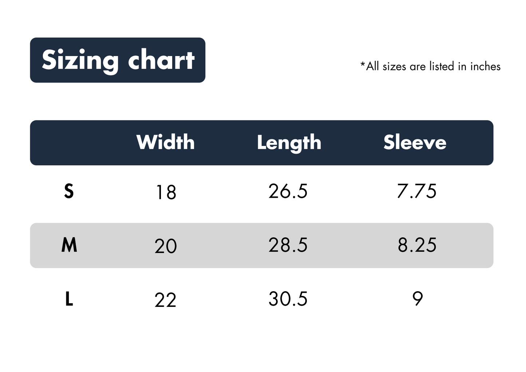The height and width of the screenshot is (372, 526).
Task: Select the Width column header
Action: click(166, 142)
